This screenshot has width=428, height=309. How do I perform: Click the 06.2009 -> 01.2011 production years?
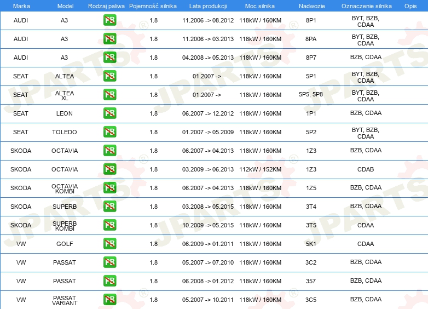208,244
